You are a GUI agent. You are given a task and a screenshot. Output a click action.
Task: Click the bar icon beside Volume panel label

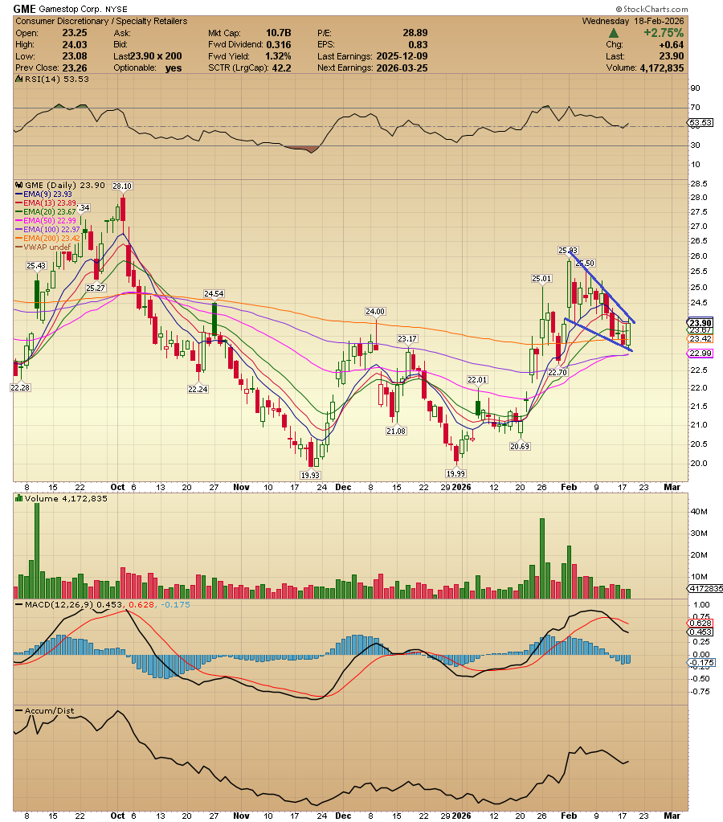(x=18, y=498)
